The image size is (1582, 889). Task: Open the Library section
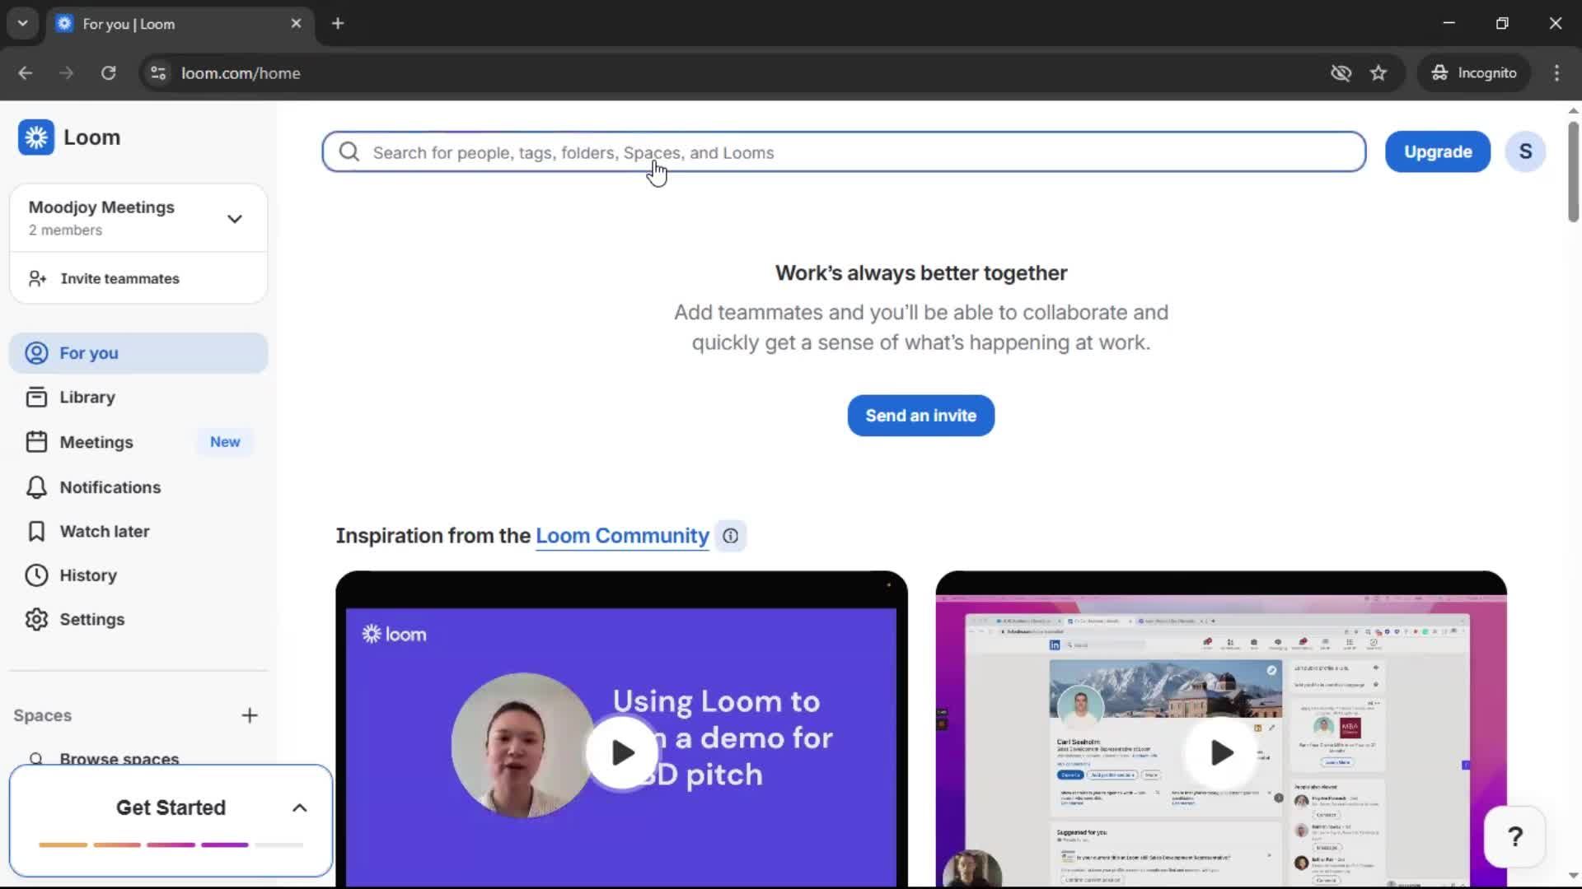[x=88, y=397]
